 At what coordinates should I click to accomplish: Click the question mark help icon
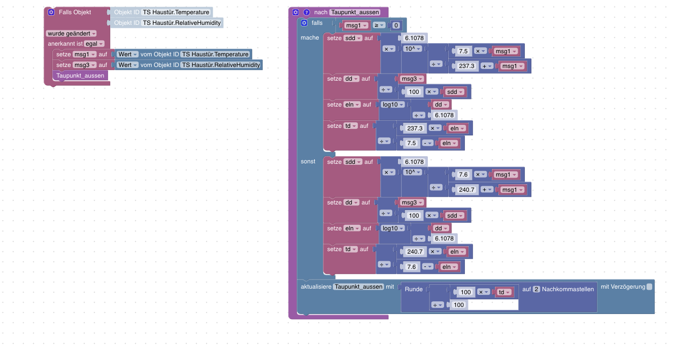[307, 12]
